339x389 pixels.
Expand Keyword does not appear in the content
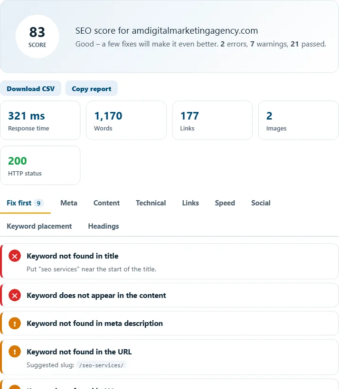tap(169, 295)
